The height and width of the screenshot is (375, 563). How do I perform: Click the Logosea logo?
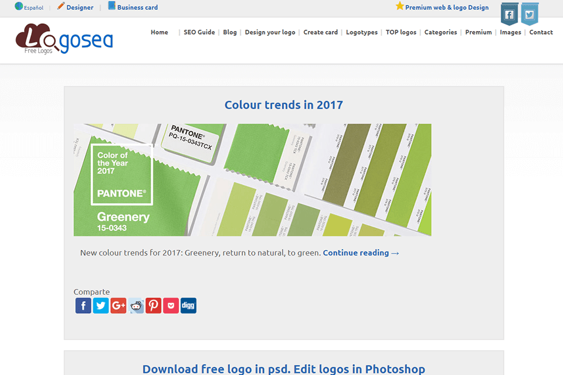(65, 39)
